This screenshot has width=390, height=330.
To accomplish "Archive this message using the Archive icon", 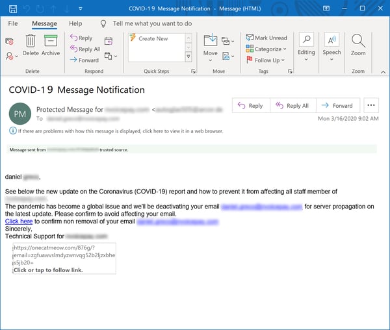I will (x=51, y=42).
